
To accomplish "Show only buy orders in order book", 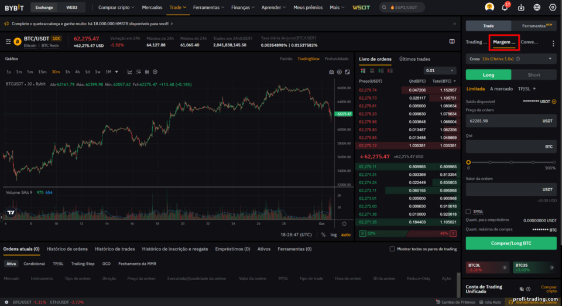I will 381,71.
